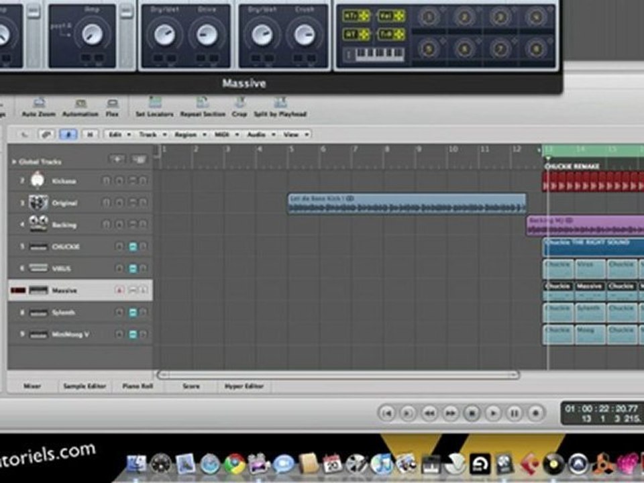Click the KTr macro button in Massive
644x483 pixels.
tap(356, 16)
